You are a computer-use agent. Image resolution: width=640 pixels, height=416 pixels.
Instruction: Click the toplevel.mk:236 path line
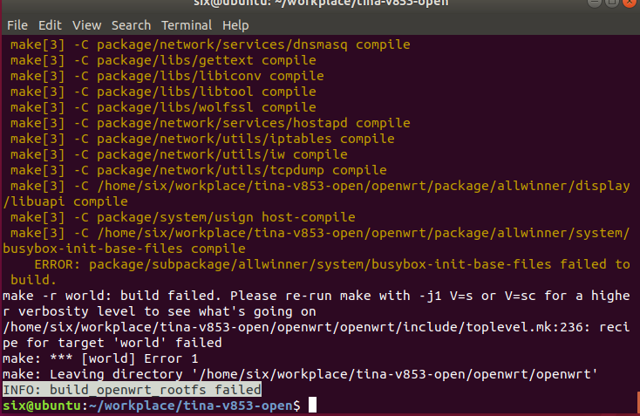(317, 327)
